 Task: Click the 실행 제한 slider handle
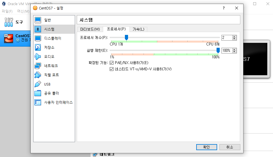pyautogui.click(x=218, y=50)
